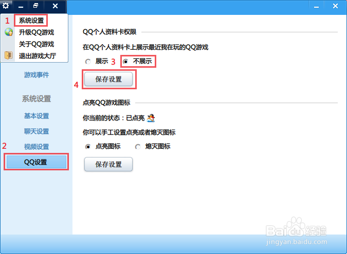Choose the 点亮图标 radio option
The height and width of the screenshot is (254, 347).
coord(88,147)
